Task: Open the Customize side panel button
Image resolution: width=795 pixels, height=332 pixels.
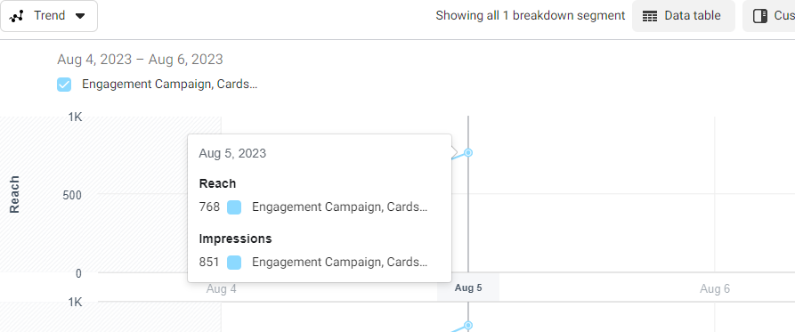Action: pos(769,16)
